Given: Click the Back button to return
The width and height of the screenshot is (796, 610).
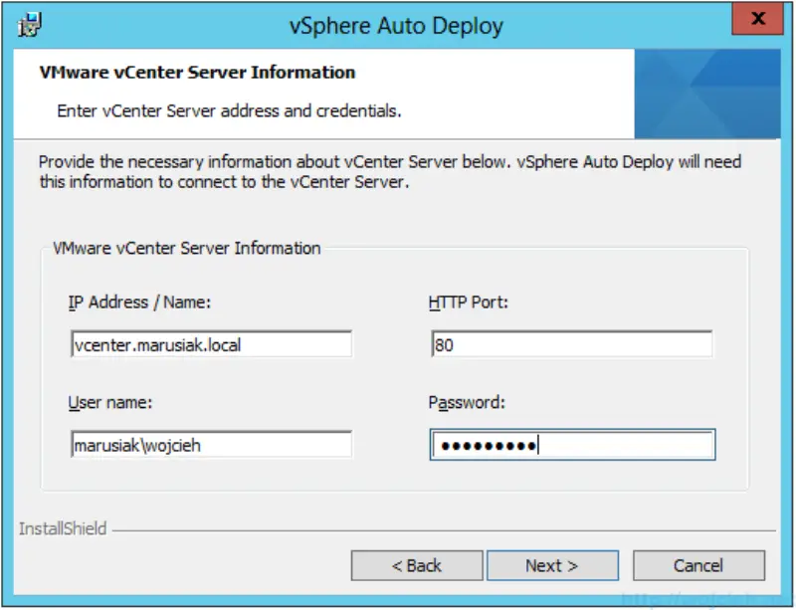Looking at the screenshot, I should [x=416, y=565].
